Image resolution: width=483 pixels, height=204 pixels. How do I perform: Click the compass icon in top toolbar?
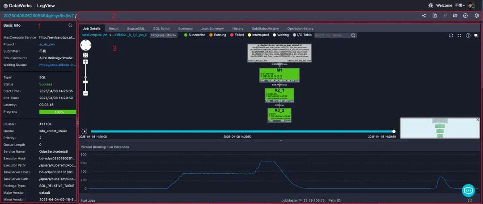[x=466, y=16]
